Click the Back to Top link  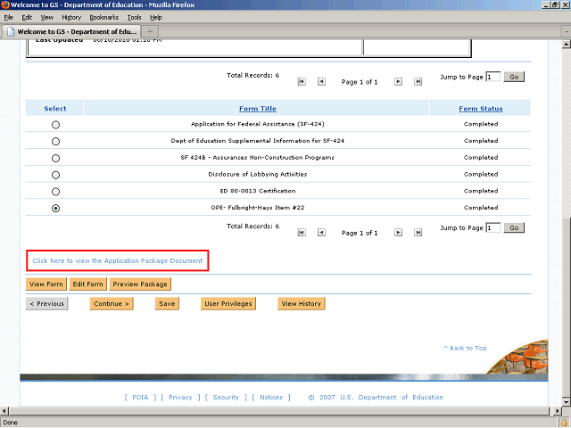point(465,348)
